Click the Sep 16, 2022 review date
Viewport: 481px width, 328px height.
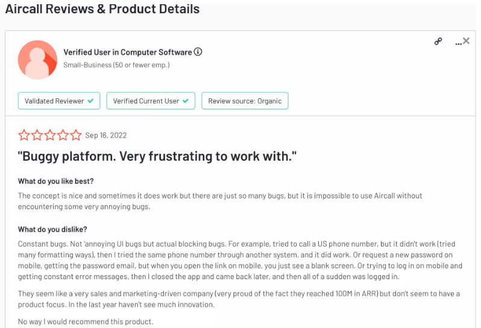(106, 135)
